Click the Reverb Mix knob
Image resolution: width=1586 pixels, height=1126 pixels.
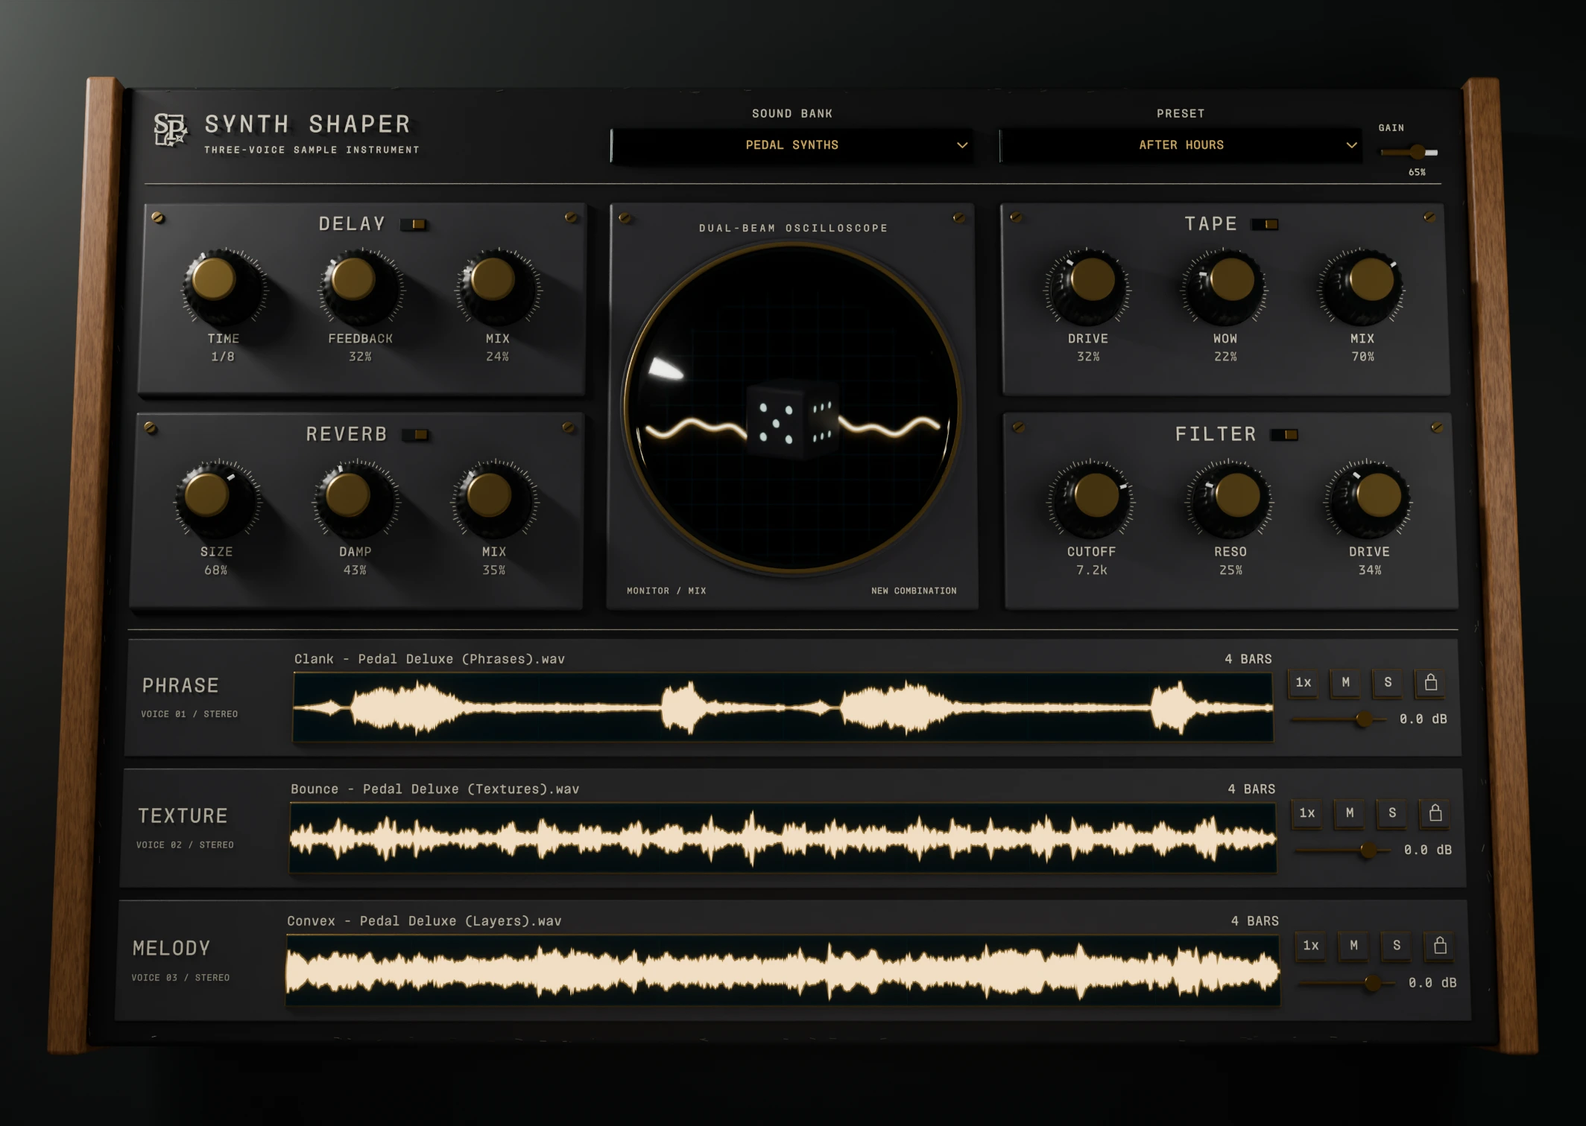coord(493,500)
